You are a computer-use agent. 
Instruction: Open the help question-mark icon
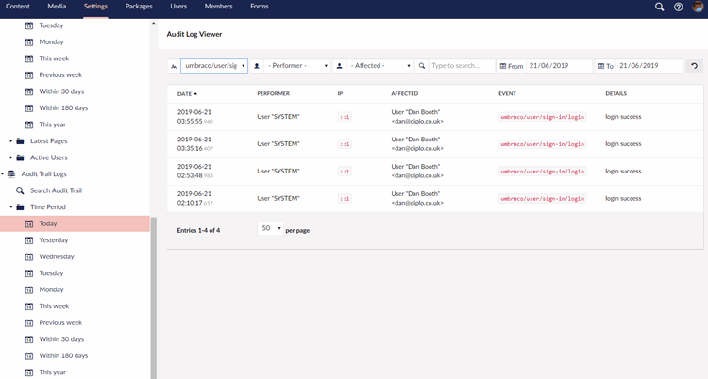678,7
